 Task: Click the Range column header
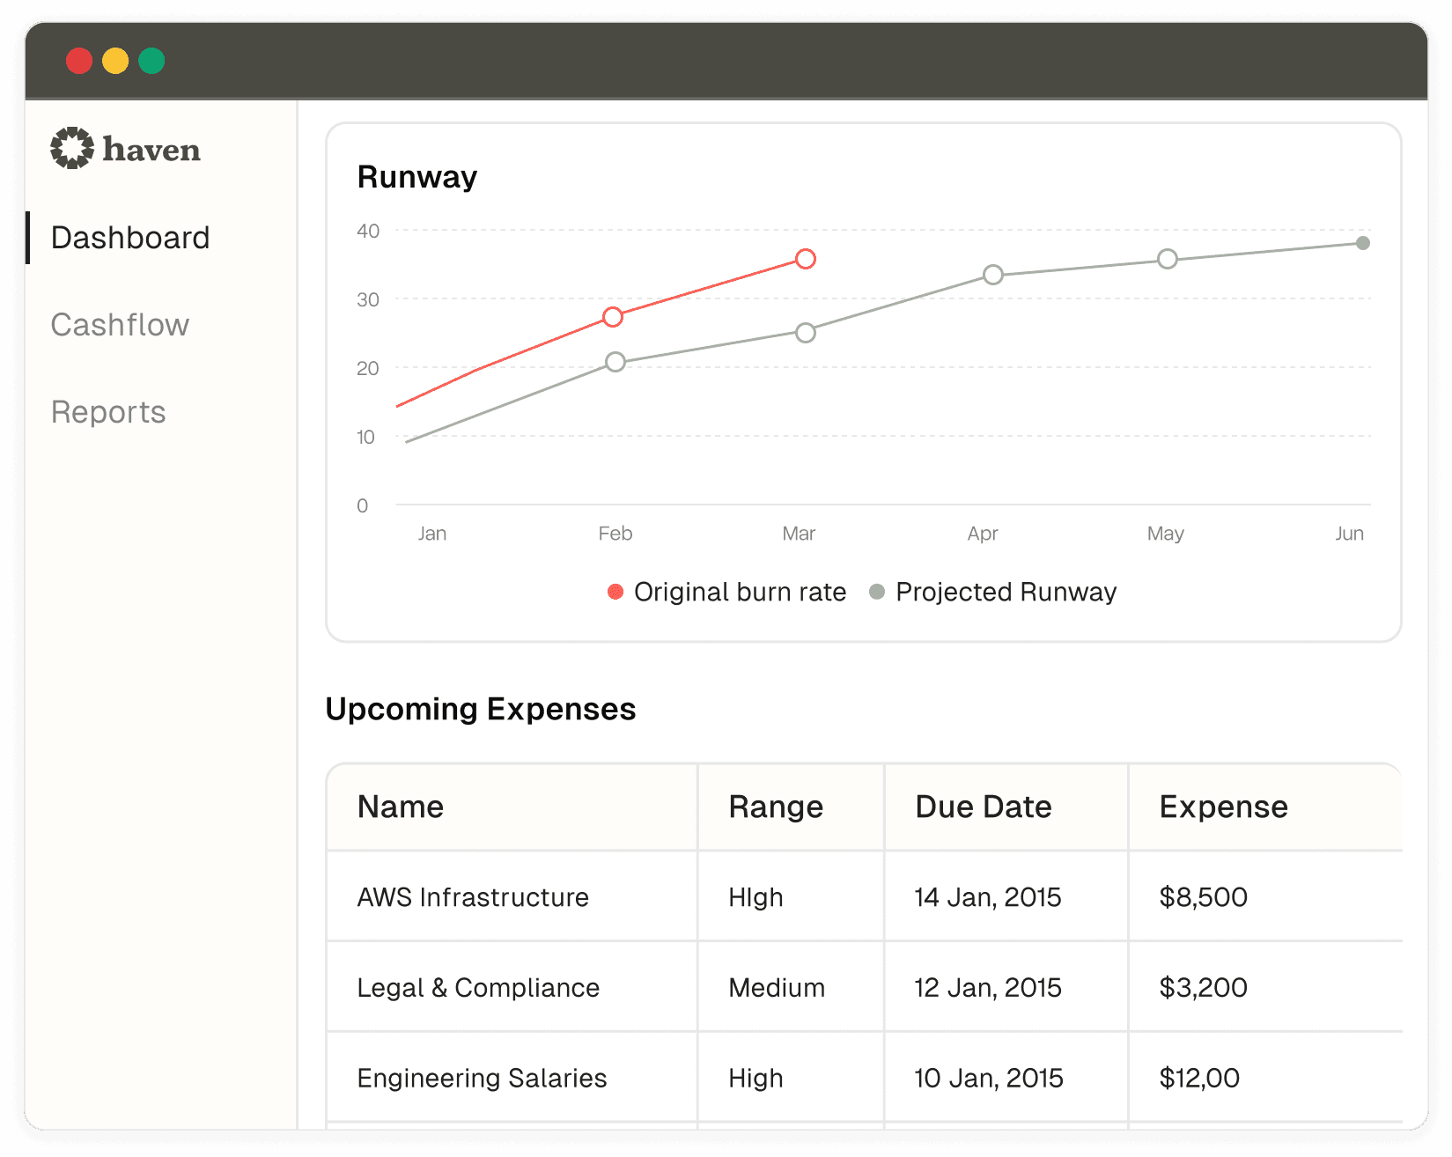775,807
